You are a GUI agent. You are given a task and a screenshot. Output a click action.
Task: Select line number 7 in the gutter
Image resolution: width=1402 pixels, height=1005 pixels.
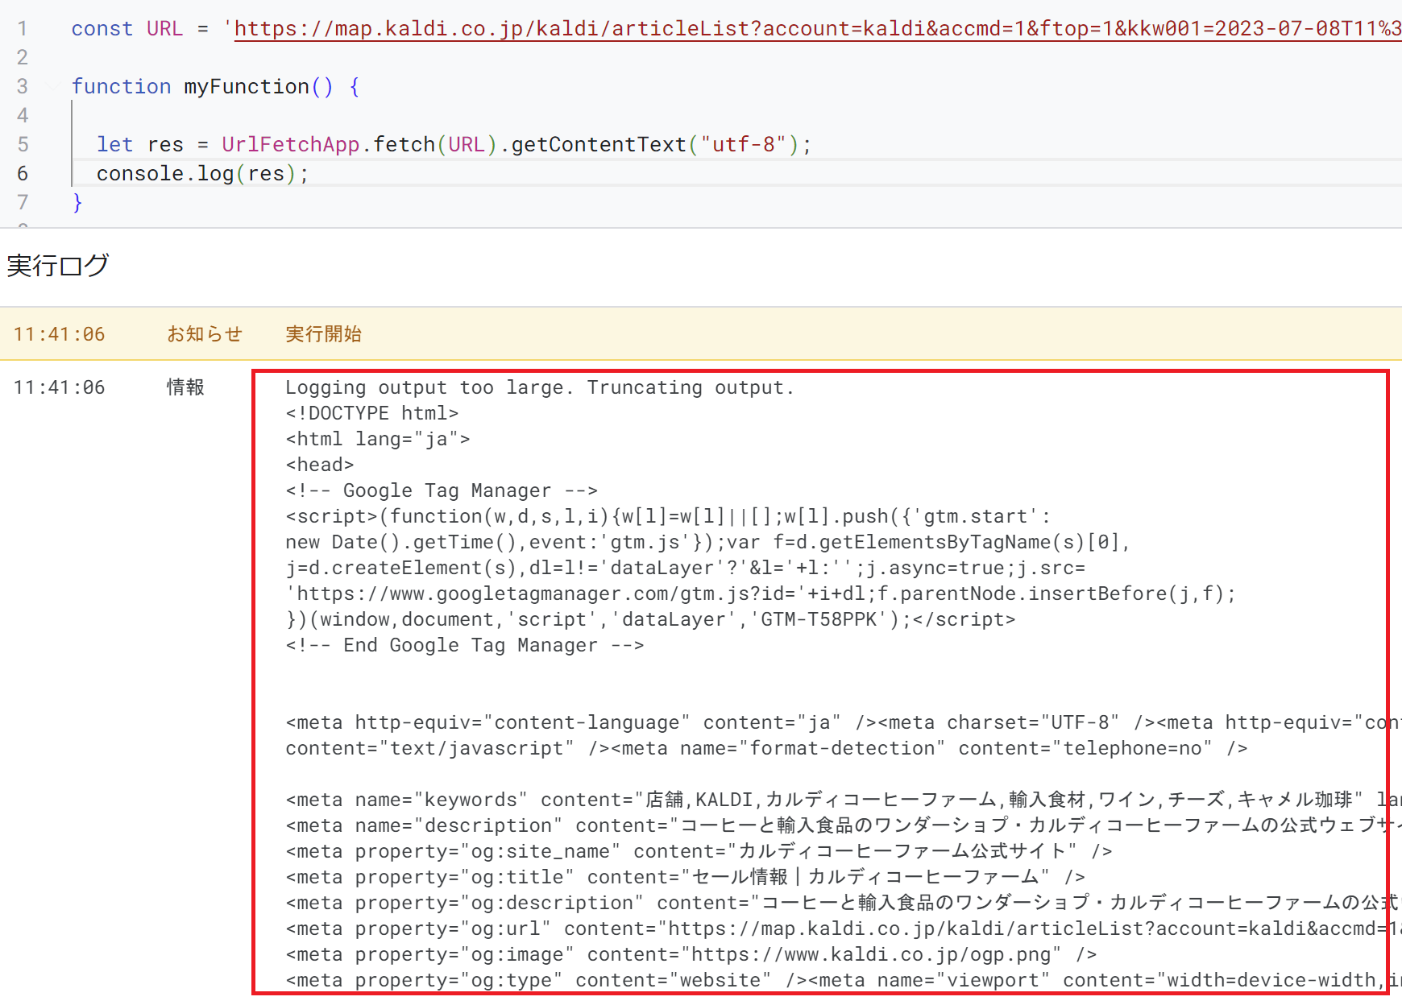(23, 202)
